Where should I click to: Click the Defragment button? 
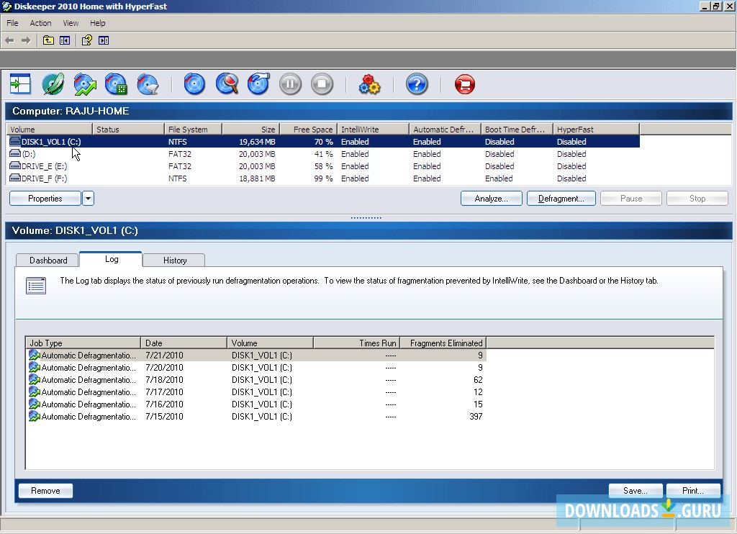pyautogui.click(x=561, y=198)
